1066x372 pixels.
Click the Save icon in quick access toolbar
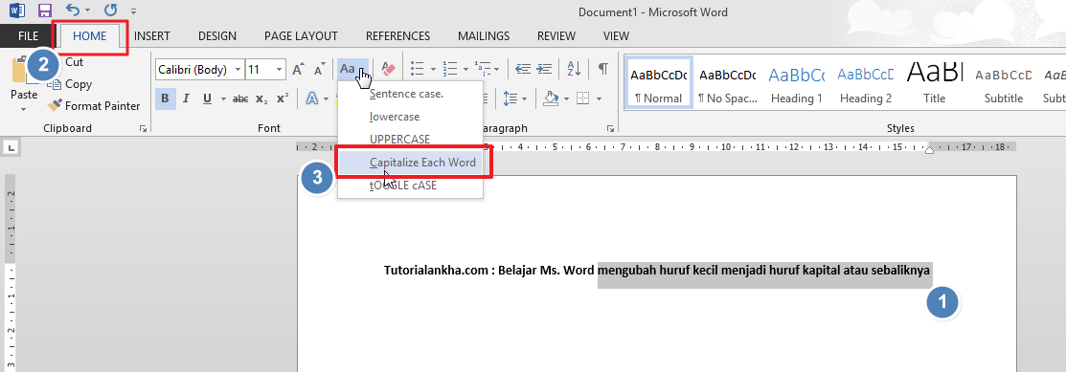tap(45, 11)
